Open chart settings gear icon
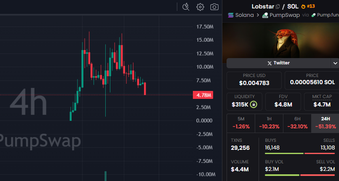Image resolution: width=339 pixels, height=181 pixels. [x=200, y=7]
